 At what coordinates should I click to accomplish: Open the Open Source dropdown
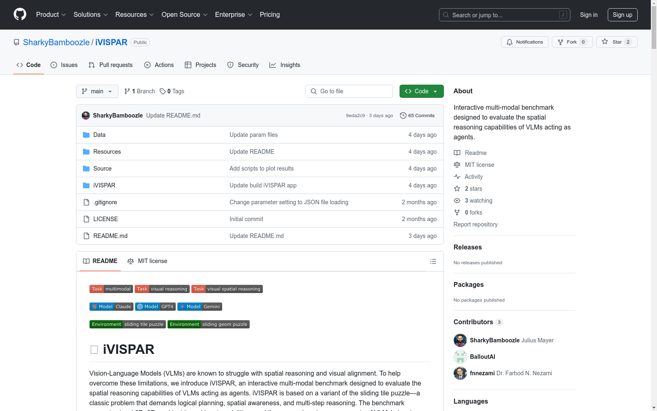coord(185,14)
